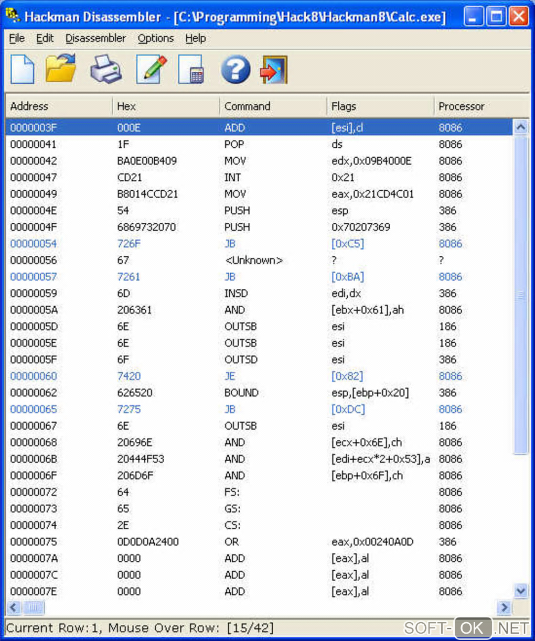
Task: Open the Options menu
Action: coord(156,38)
